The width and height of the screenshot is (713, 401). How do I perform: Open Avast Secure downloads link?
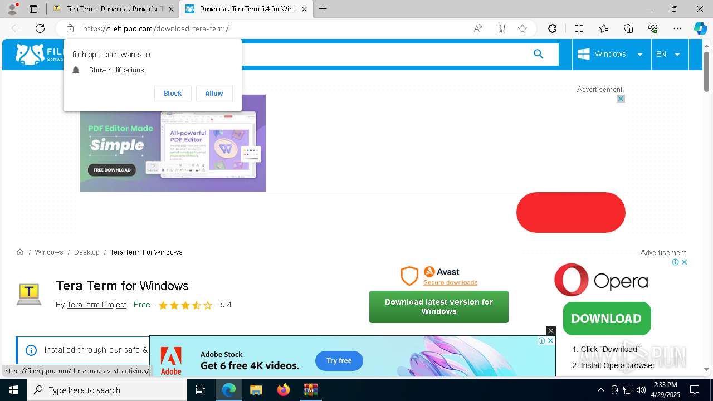[x=450, y=282]
